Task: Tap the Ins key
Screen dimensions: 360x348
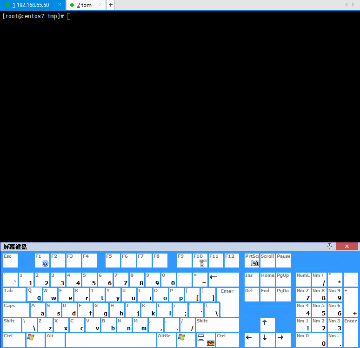Action: (252, 280)
